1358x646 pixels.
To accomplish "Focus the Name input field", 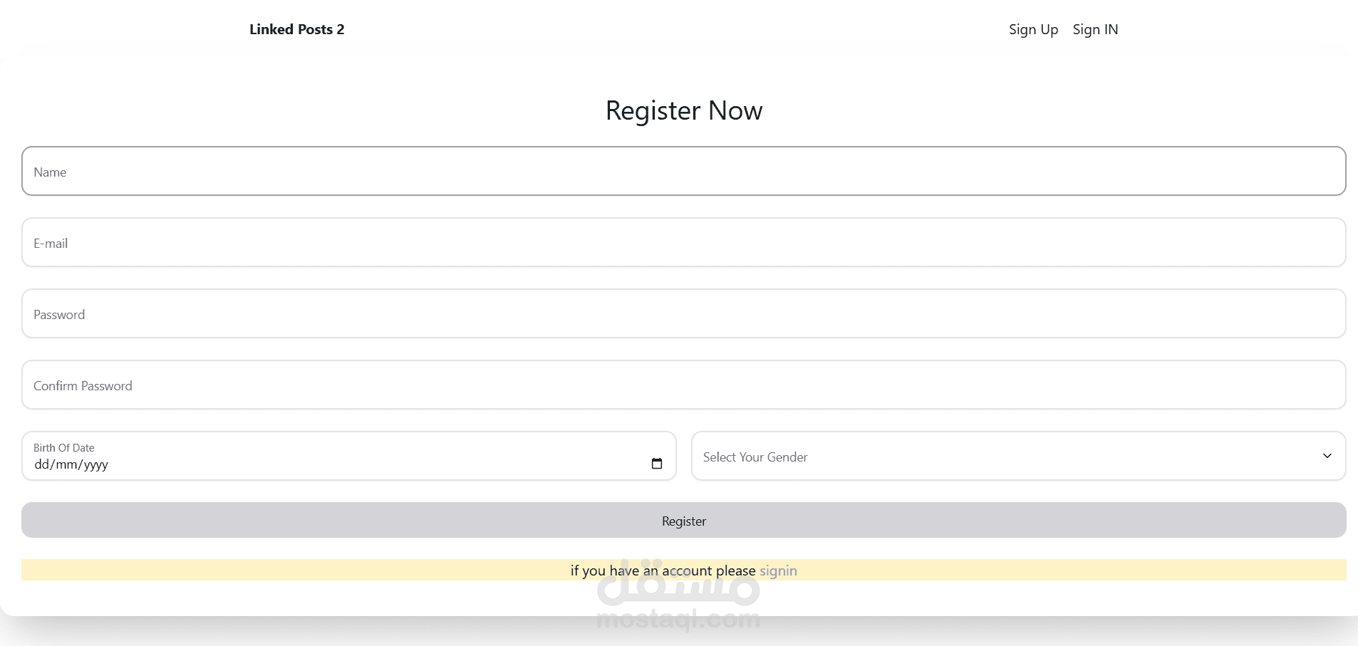I will pyautogui.click(x=683, y=171).
